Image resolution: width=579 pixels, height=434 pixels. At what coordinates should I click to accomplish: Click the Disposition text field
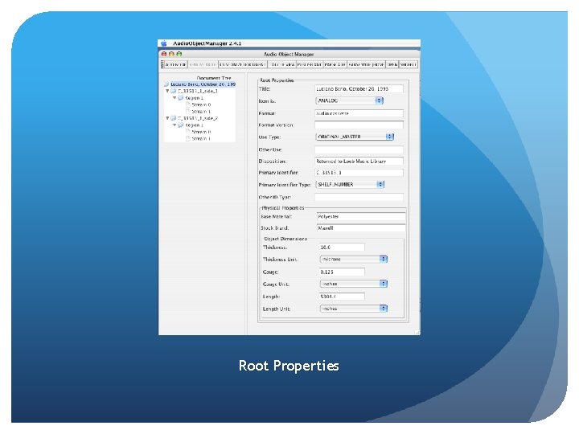359,162
